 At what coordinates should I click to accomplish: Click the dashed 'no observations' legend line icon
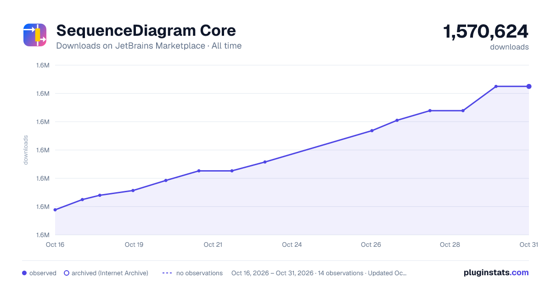click(x=167, y=273)
